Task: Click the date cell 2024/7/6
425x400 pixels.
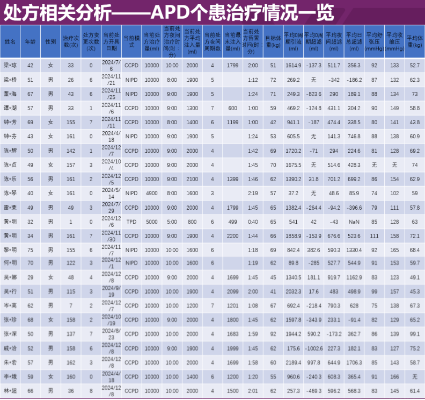Action: tap(112, 65)
